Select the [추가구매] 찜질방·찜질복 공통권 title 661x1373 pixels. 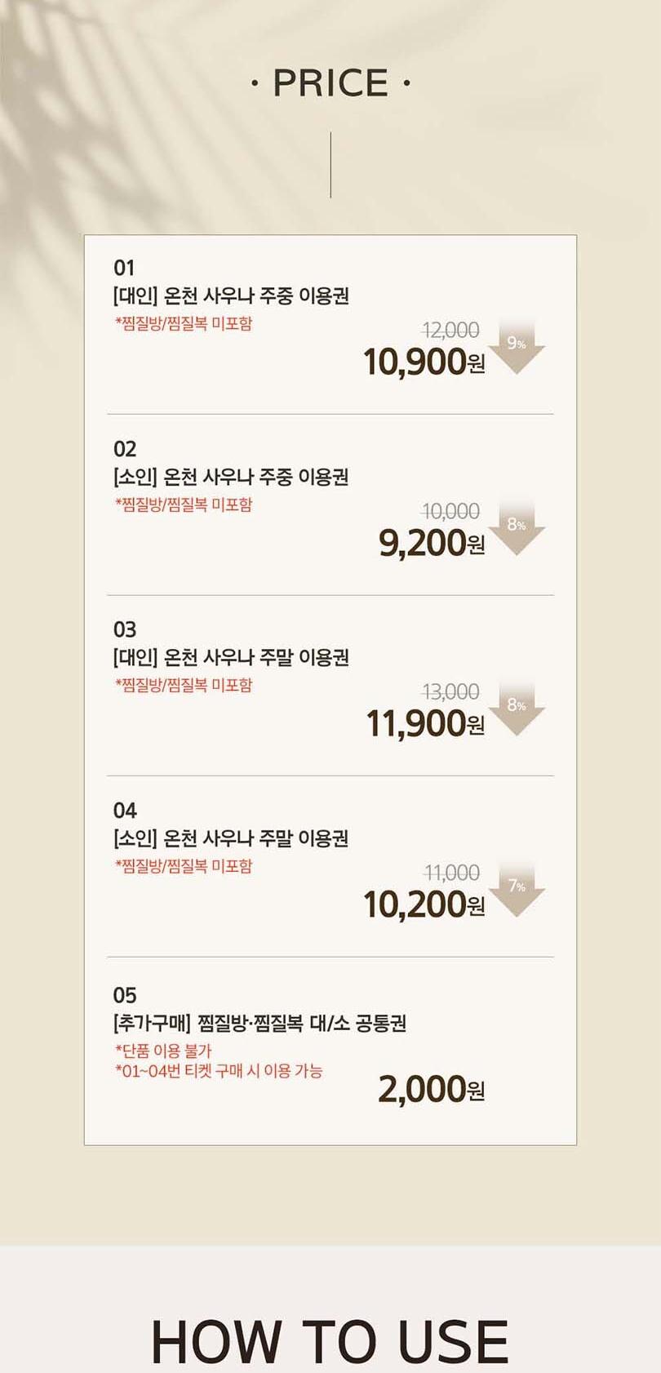click(260, 1023)
